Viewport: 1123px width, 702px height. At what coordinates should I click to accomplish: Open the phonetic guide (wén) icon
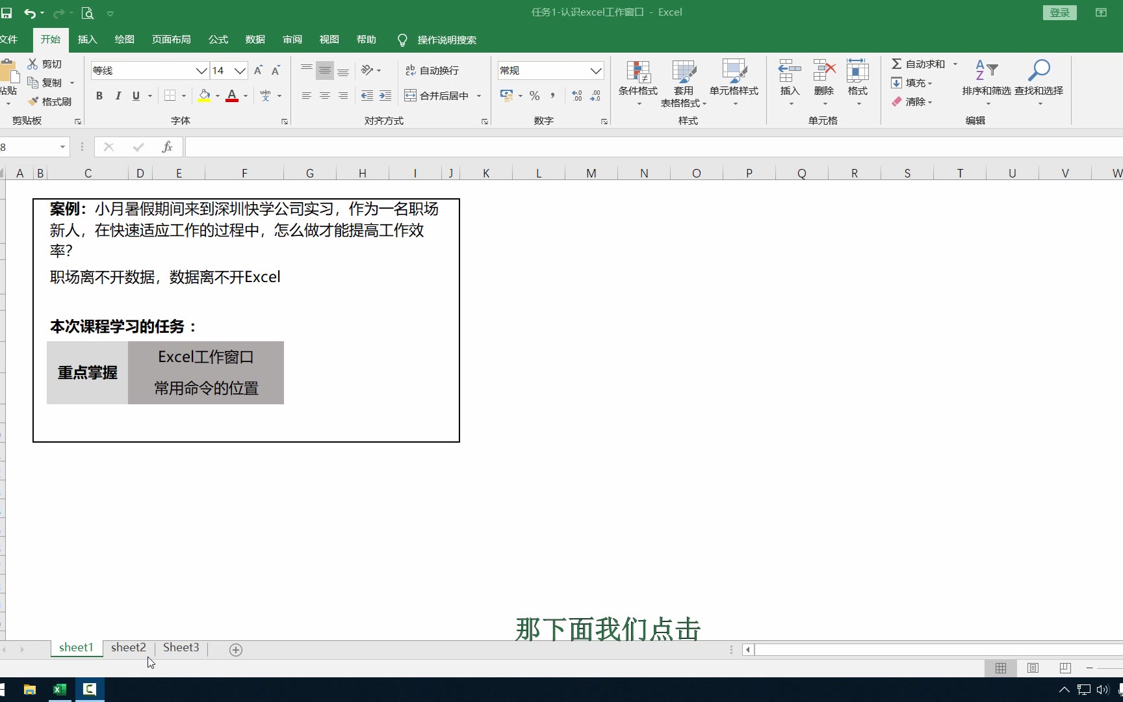click(x=265, y=96)
